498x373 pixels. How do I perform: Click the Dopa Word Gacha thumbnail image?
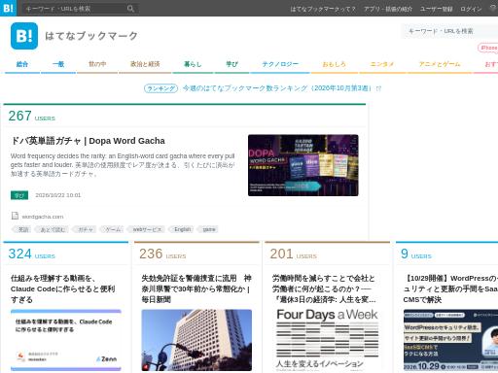[303, 165]
